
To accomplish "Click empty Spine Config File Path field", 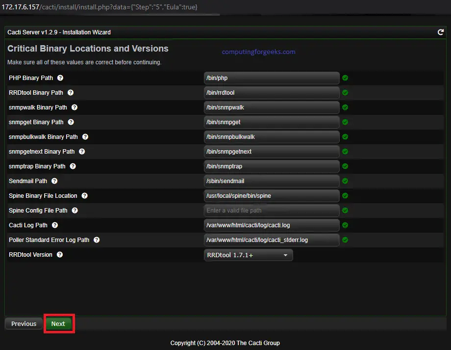I will tap(272, 210).
